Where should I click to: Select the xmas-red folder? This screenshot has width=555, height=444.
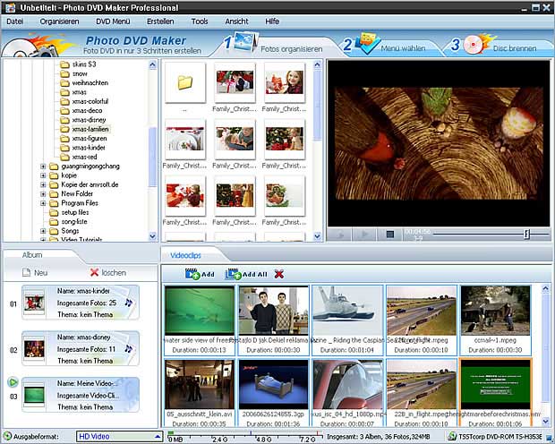click(x=84, y=157)
